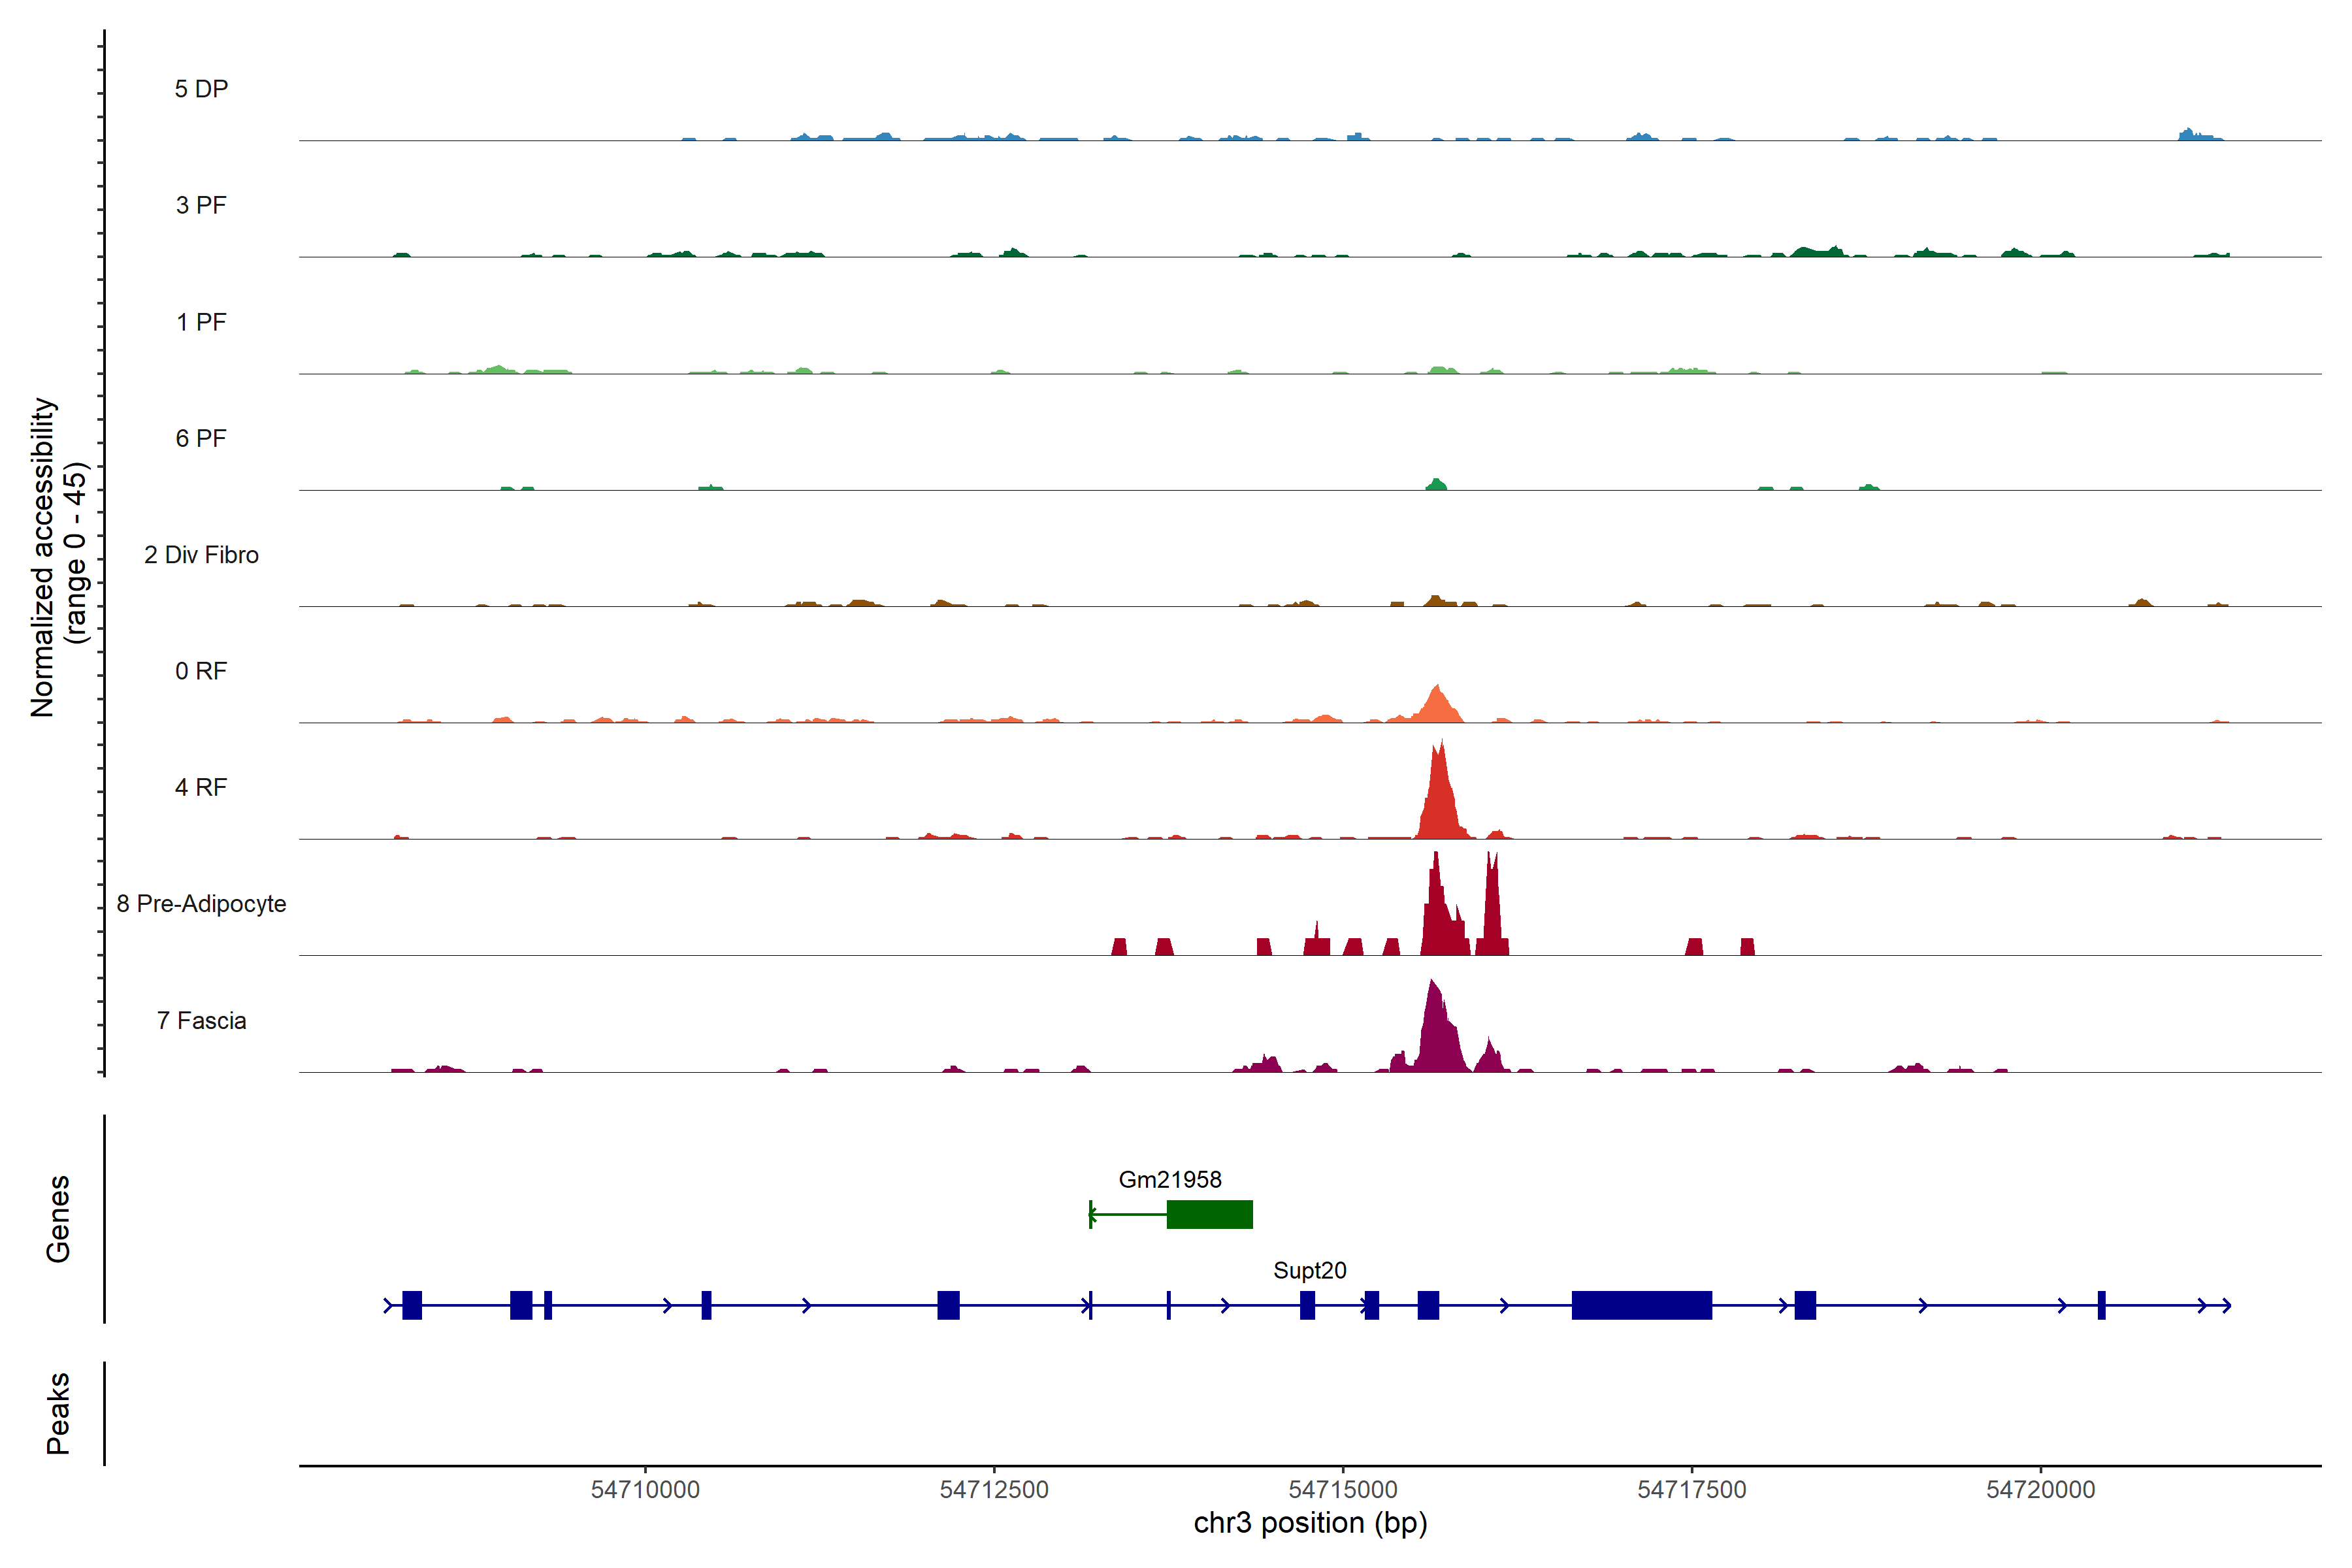This screenshot has width=2352, height=1568.
Task: Click the 54720000 axis tick label
Action: [2040, 1489]
